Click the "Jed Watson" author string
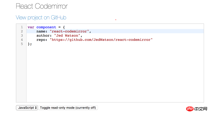 click(x=67, y=35)
